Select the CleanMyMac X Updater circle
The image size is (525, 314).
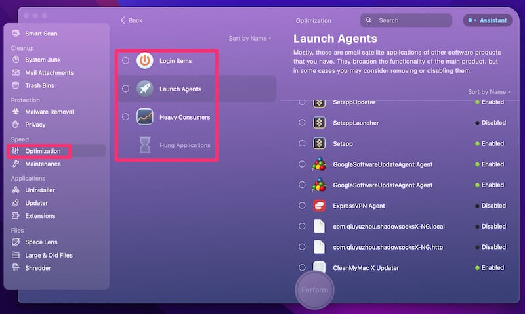point(302,267)
